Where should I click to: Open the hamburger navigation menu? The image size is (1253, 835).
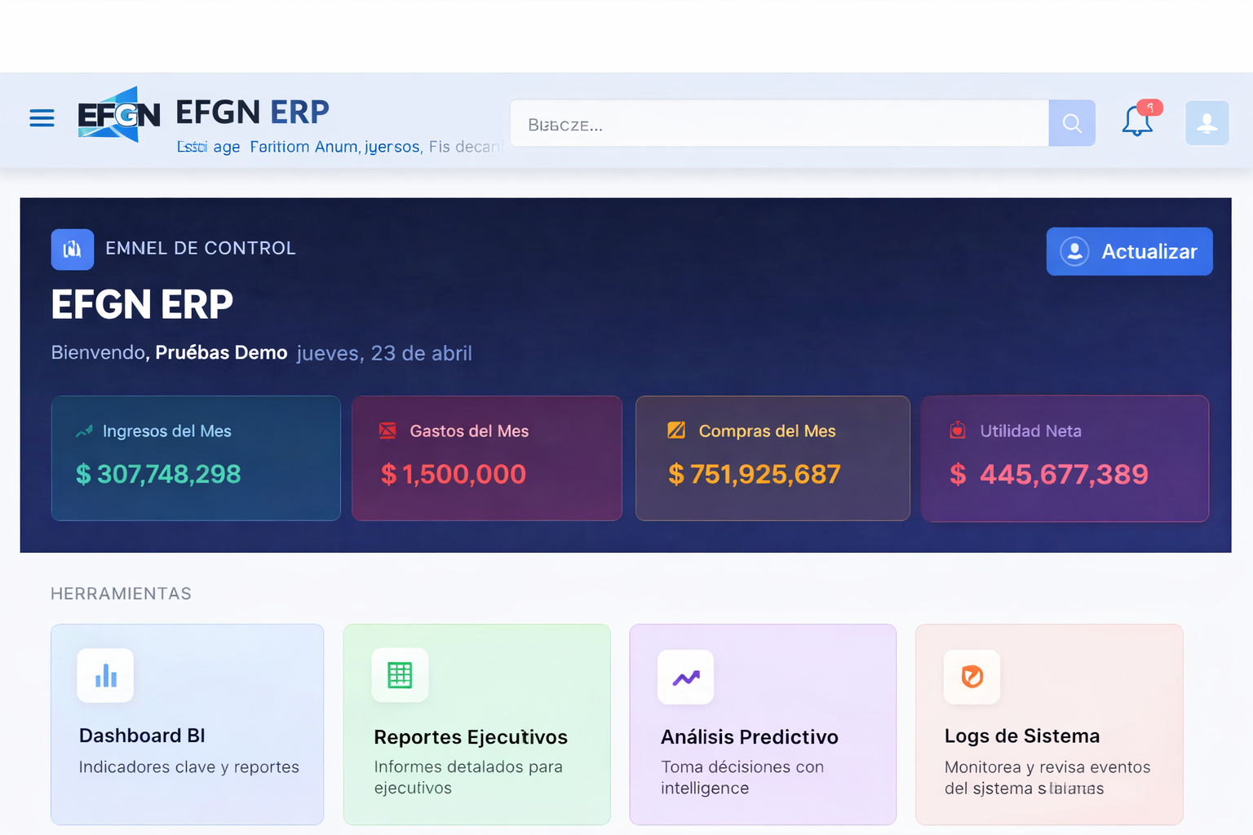tap(42, 118)
